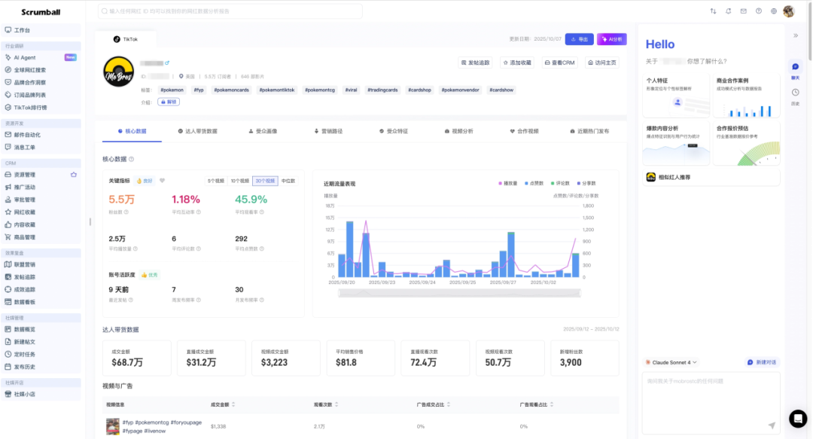
Task: Toggle the 播放量 legend series
Action: click(509, 184)
